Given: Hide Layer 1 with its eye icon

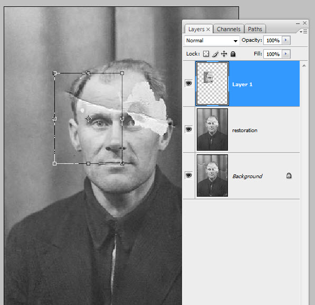Looking at the screenshot, I should (188, 83).
